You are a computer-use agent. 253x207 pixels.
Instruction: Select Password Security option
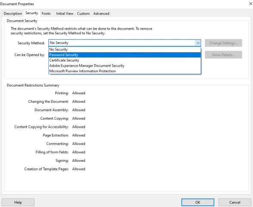point(125,55)
